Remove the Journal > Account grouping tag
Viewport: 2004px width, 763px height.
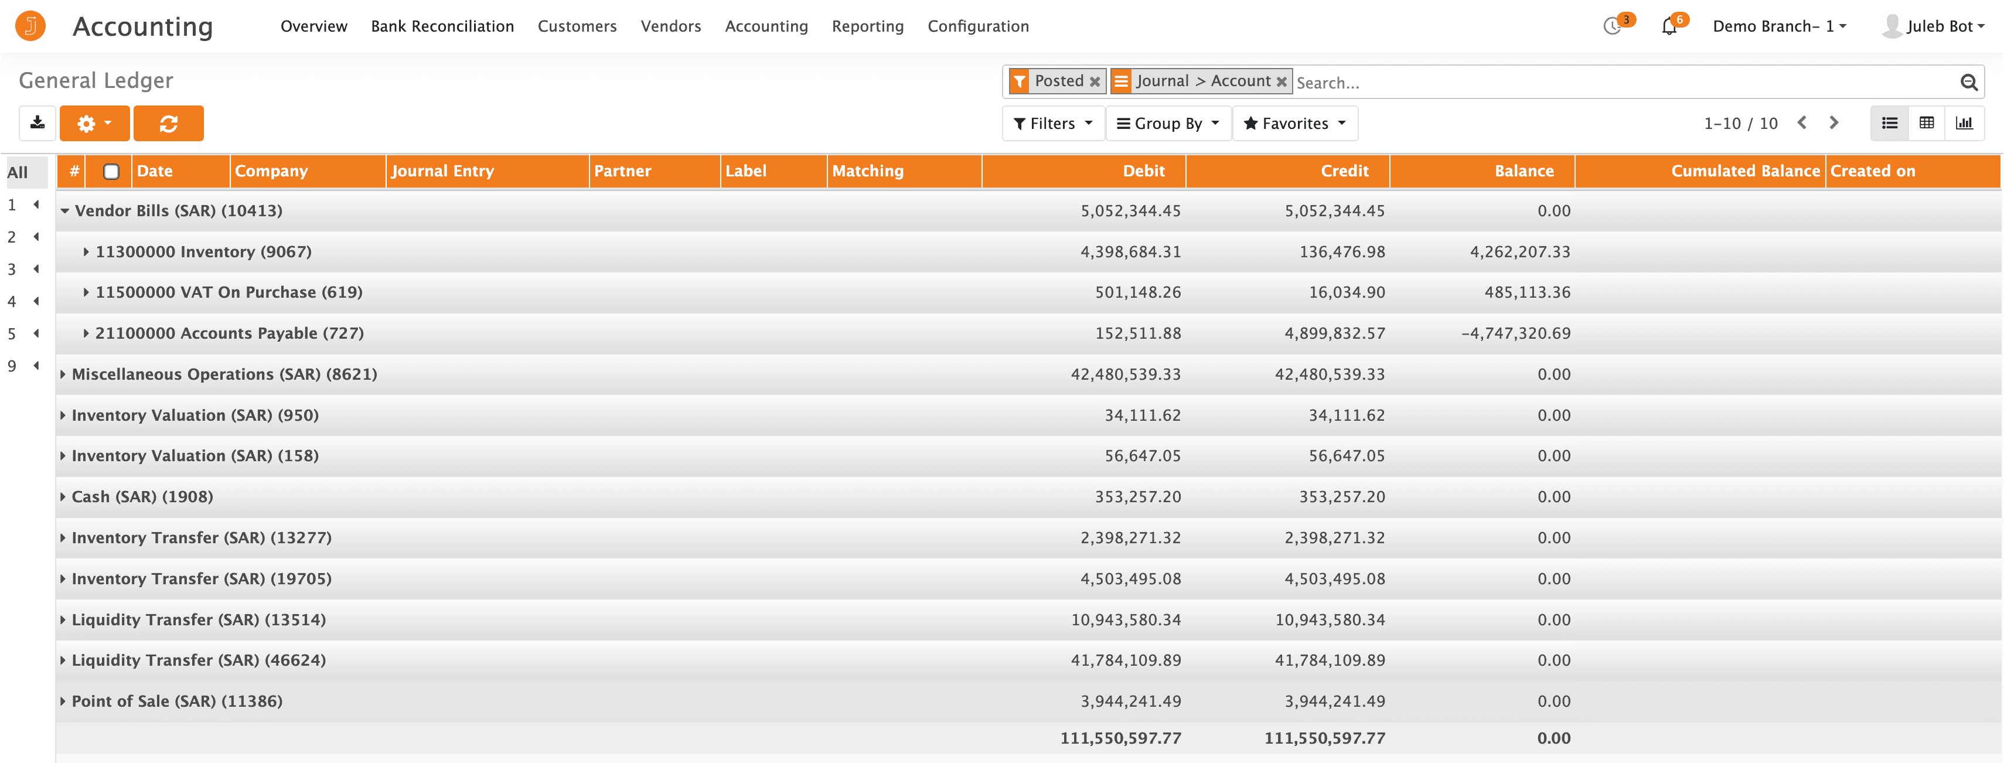tap(1282, 81)
